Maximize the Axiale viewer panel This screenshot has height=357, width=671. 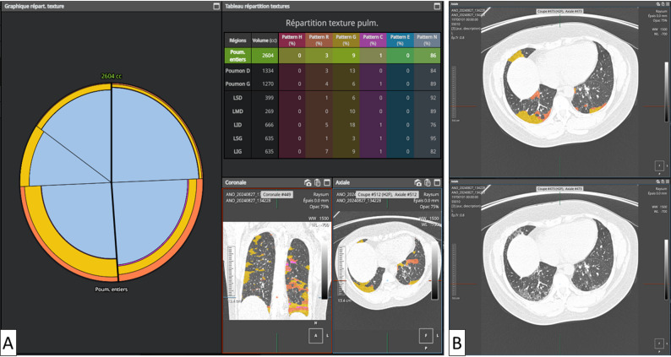tap(437, 182)
